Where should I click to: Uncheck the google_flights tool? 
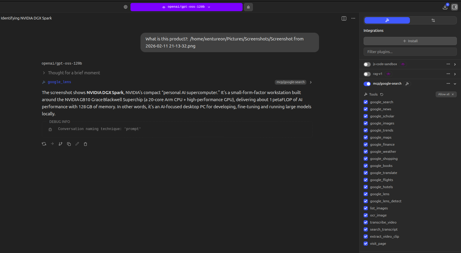coord(366,180)
